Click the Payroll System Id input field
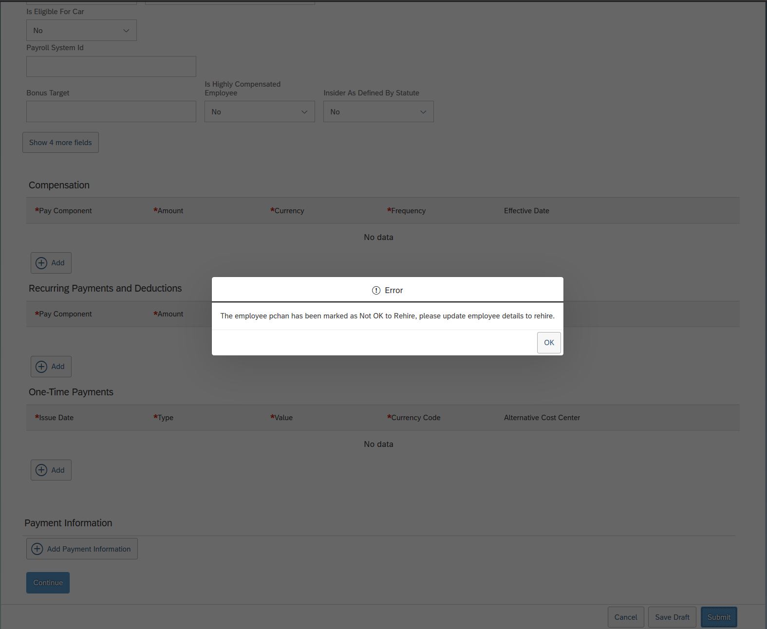The image size is (767, 629). point(111,66)
